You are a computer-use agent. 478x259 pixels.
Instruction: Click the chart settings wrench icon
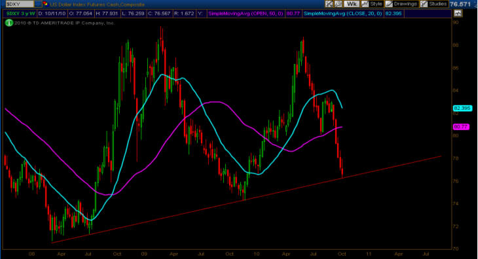click(339, 4)
